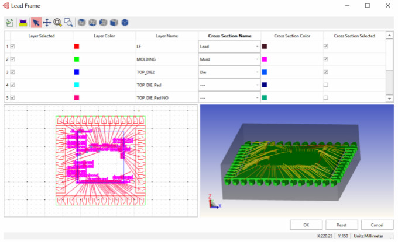Click the Cross Section Name column header
This screenshot has width=398, height=242.
(x=228, y=36)
